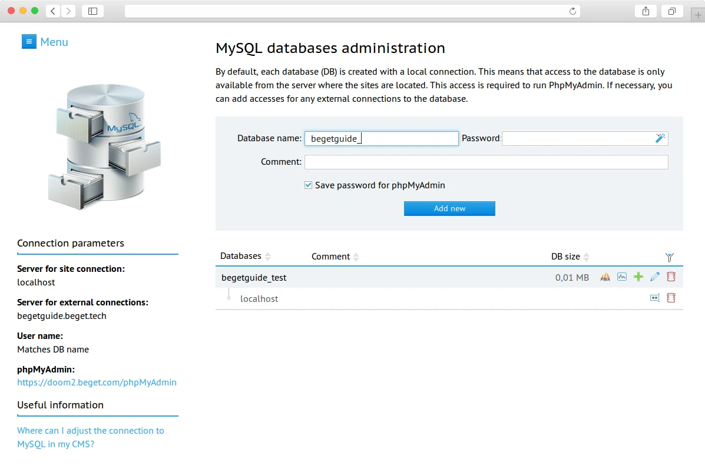This screenshot has height=469, width=705.
Task: Generate a random password with the wand icon
Action: click(660, 138)
